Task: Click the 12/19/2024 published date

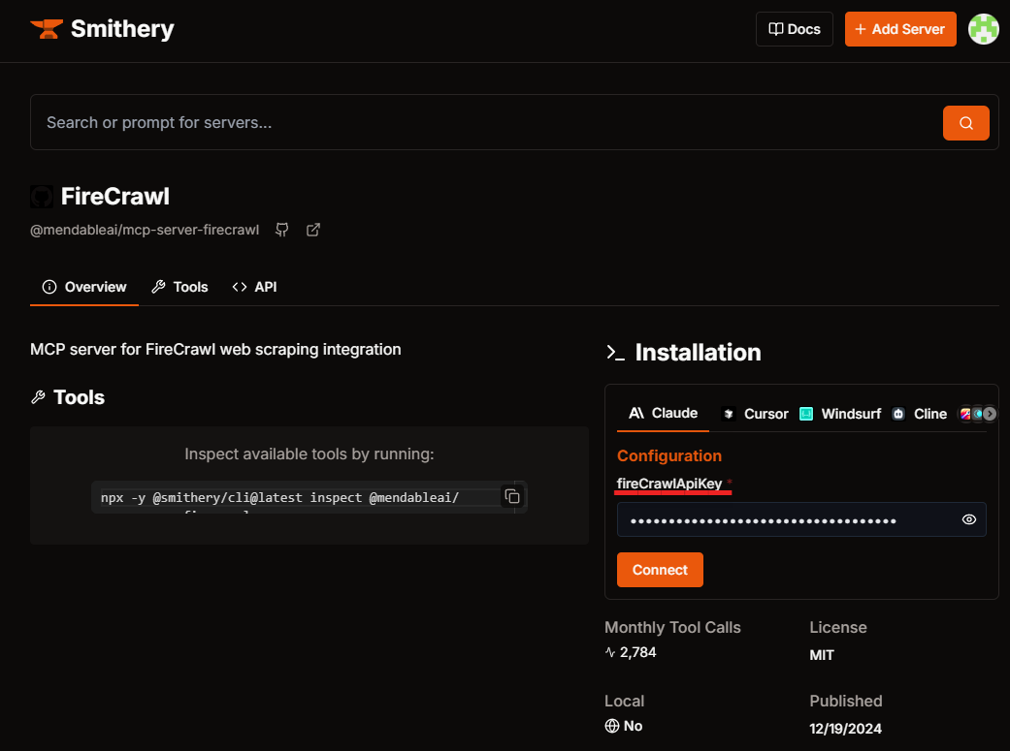Action: [x=845, y=729]
